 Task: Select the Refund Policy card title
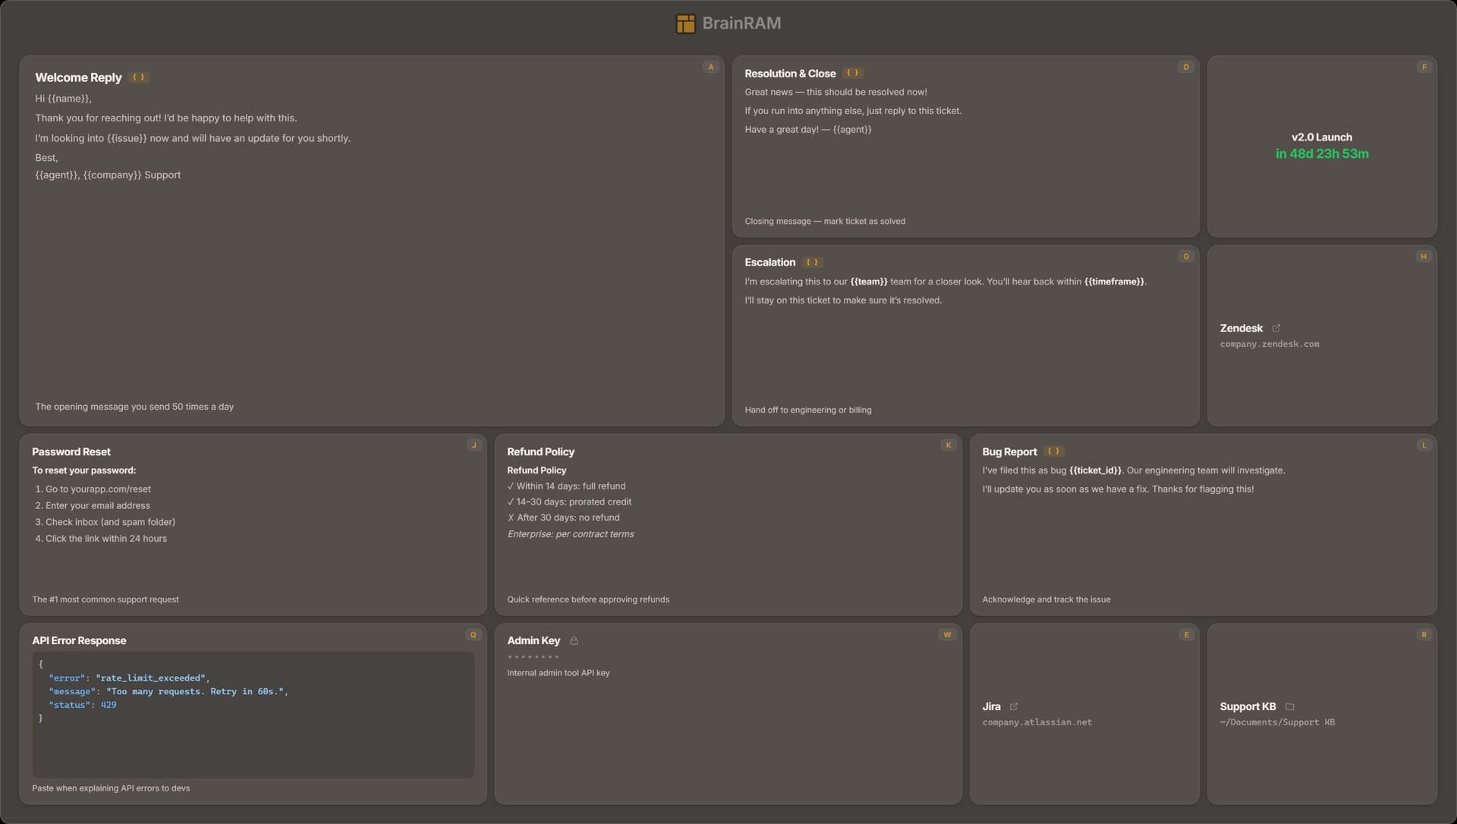(x=540, y=452)
